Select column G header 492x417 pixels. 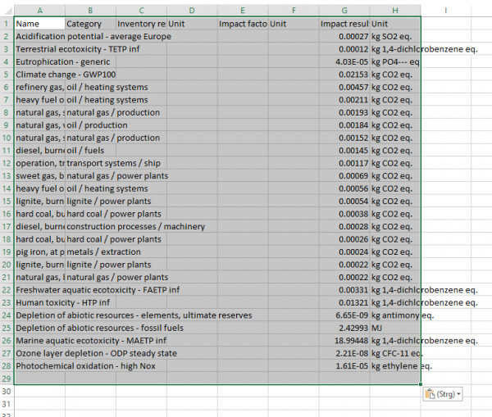coord(344,11)
